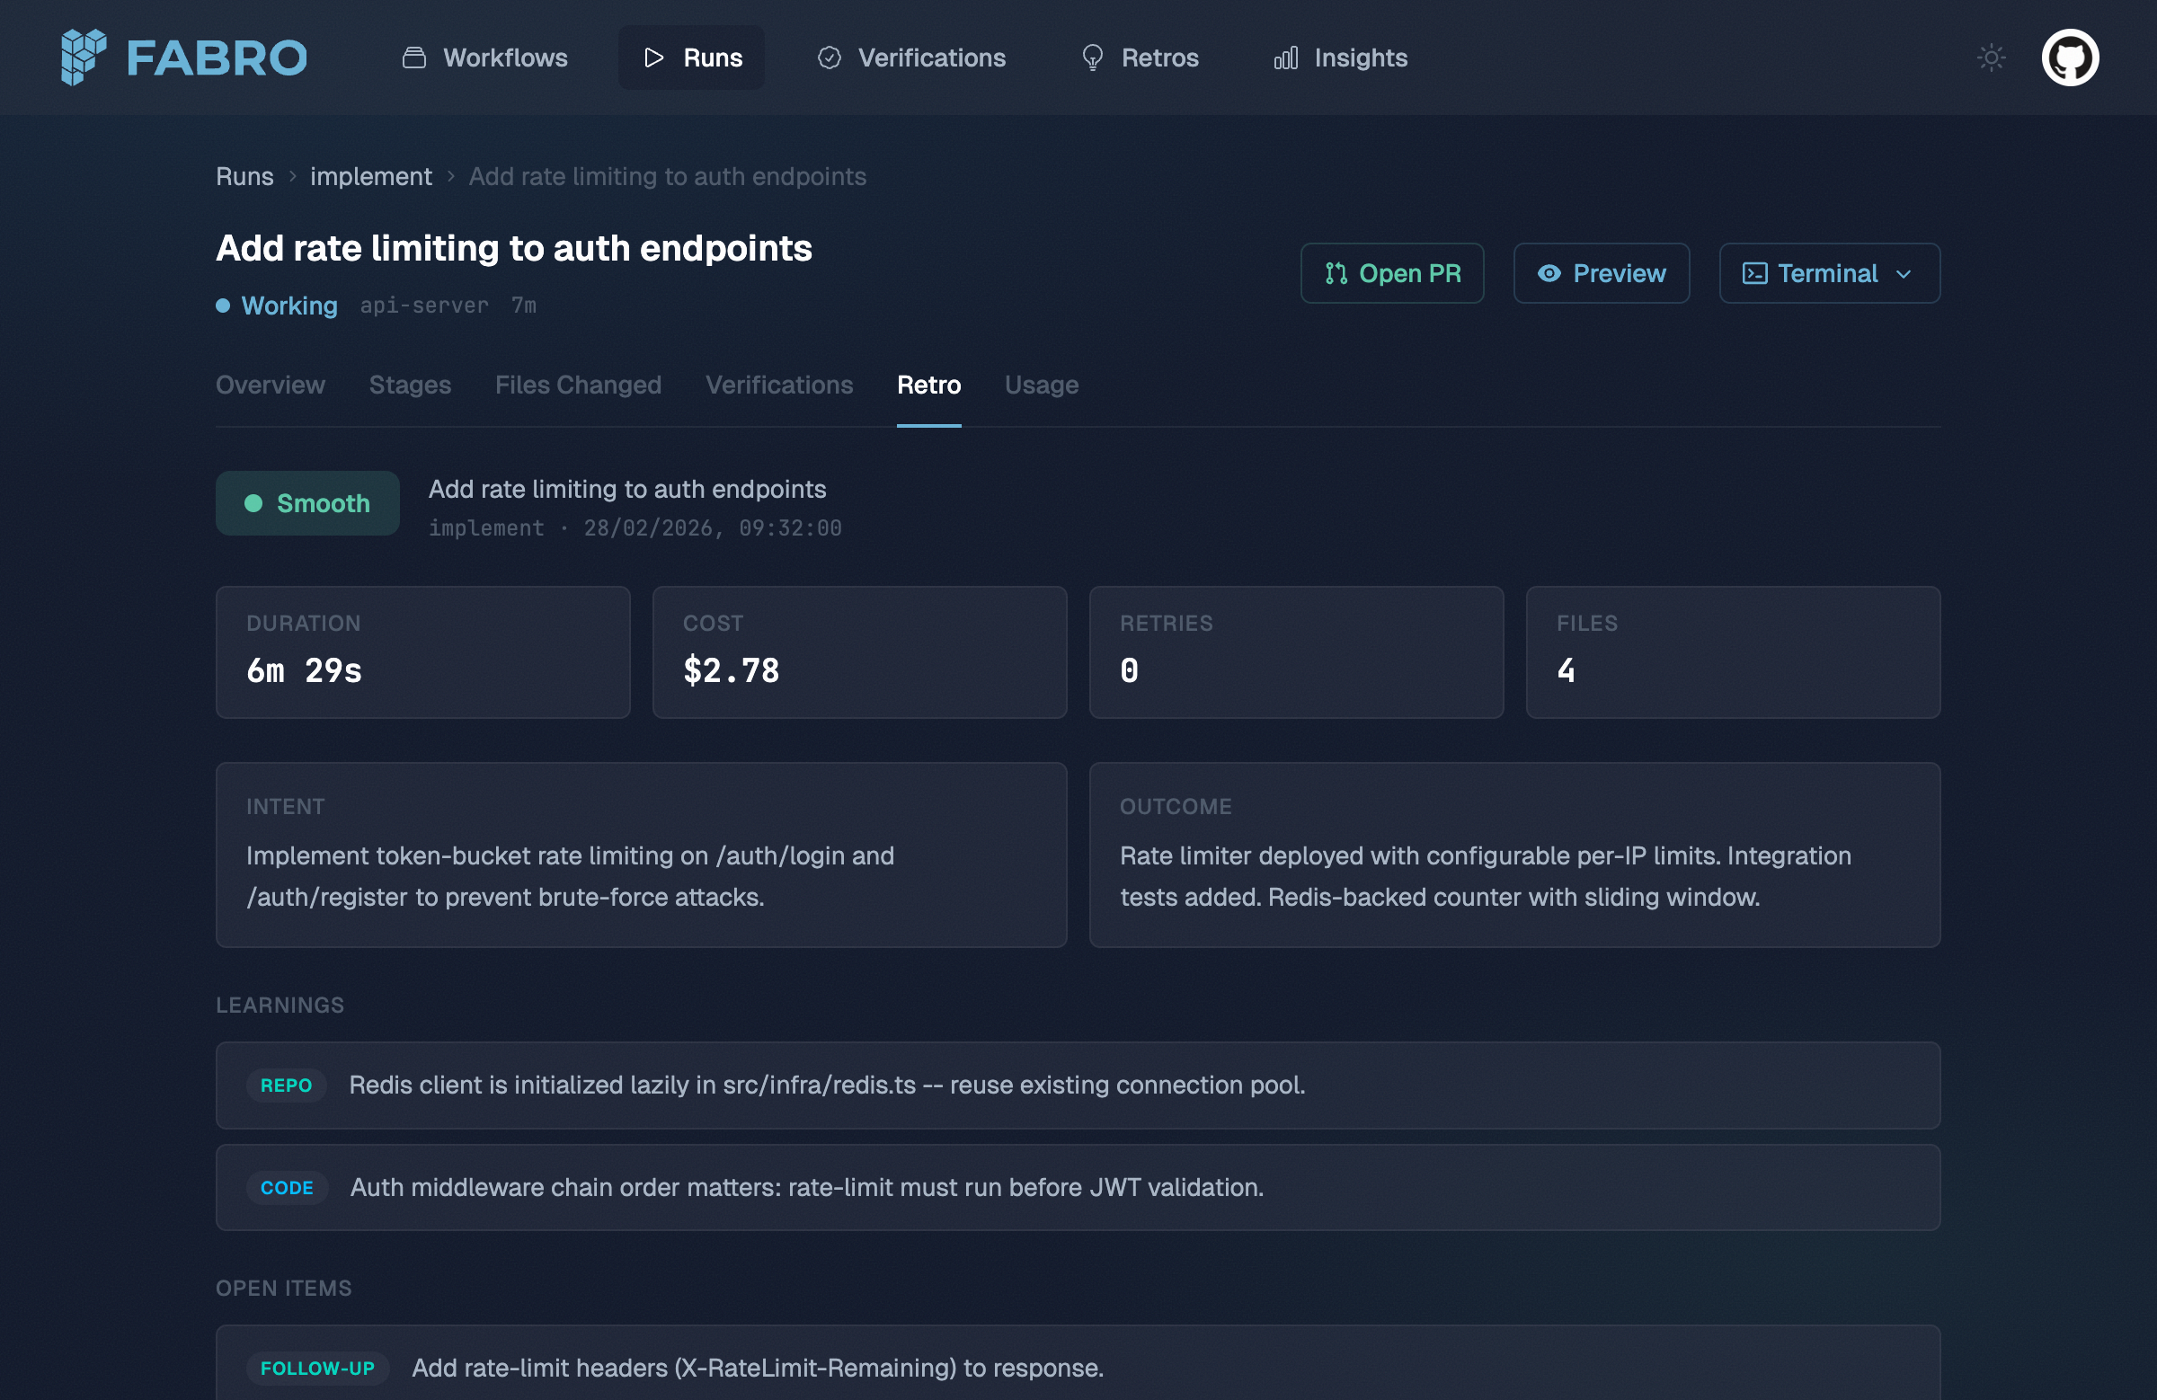The image size is (2157, 1400).
Task: Click the pull-request icon inside Open PR
Action: pos(1336,273)
